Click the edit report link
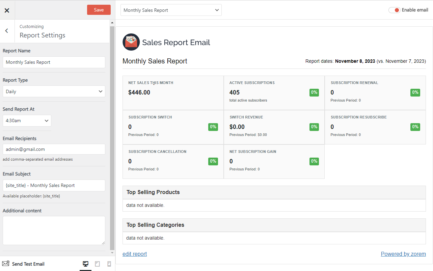 click(135, 254)
